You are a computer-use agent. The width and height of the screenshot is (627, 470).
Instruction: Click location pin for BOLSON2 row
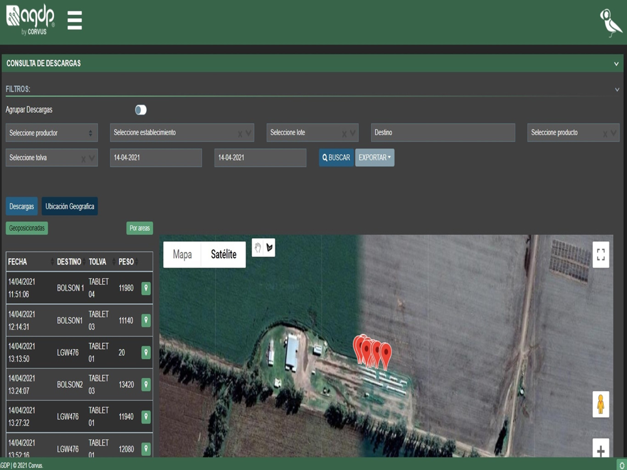(146, 385)
